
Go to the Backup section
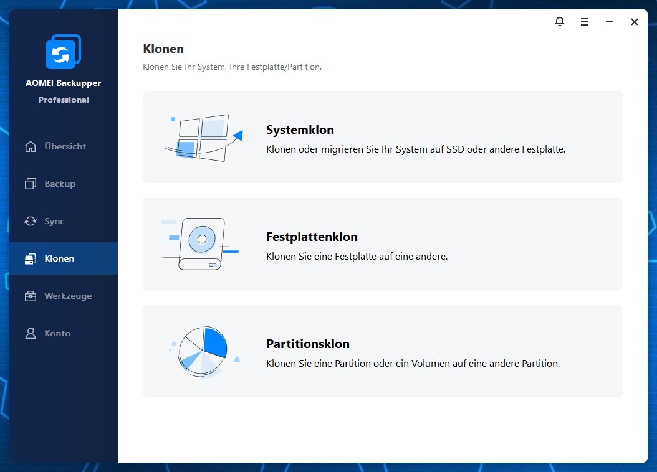(60, 184)
